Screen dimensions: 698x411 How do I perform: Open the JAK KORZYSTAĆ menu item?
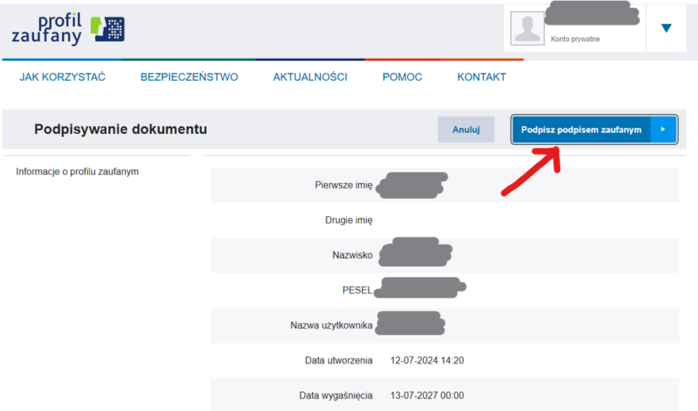(63, 77)
